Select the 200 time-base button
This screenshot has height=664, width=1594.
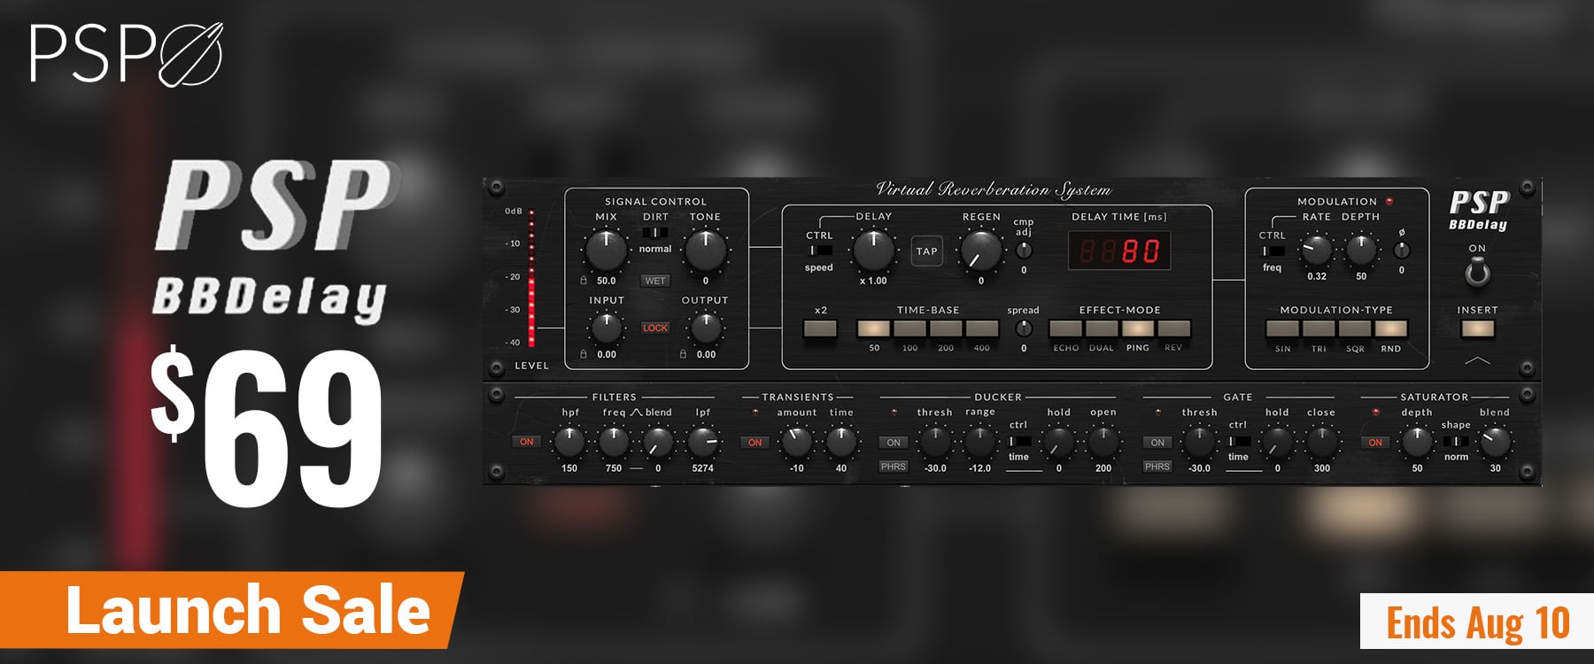(x=946, y=329)
